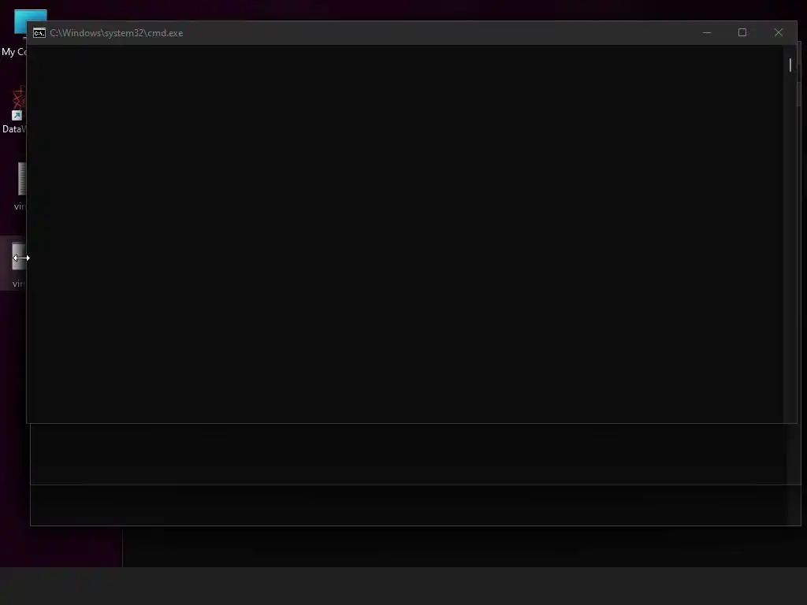Click the 'My Co' label under computer icon
The width and height of the screenshot is (807, 605).
click(x=14, y=52)
